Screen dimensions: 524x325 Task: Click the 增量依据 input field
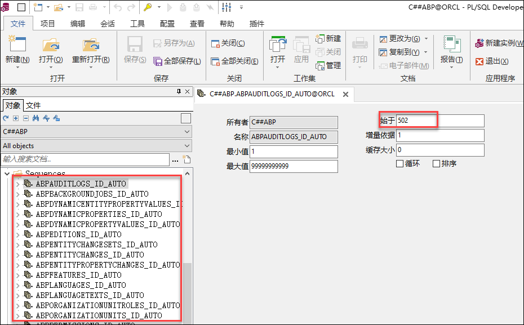click(440, 135)
